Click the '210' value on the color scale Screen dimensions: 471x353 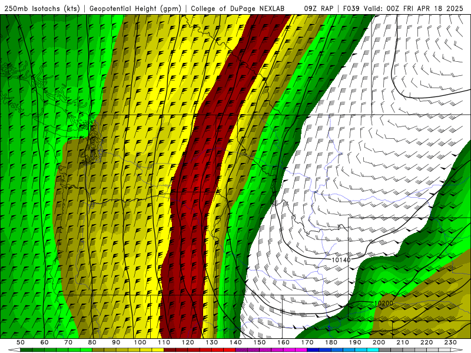(403, 342)
